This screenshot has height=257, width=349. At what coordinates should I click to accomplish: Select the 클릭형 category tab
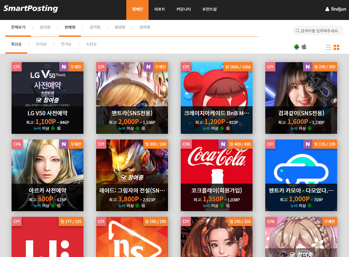[95, 27]
